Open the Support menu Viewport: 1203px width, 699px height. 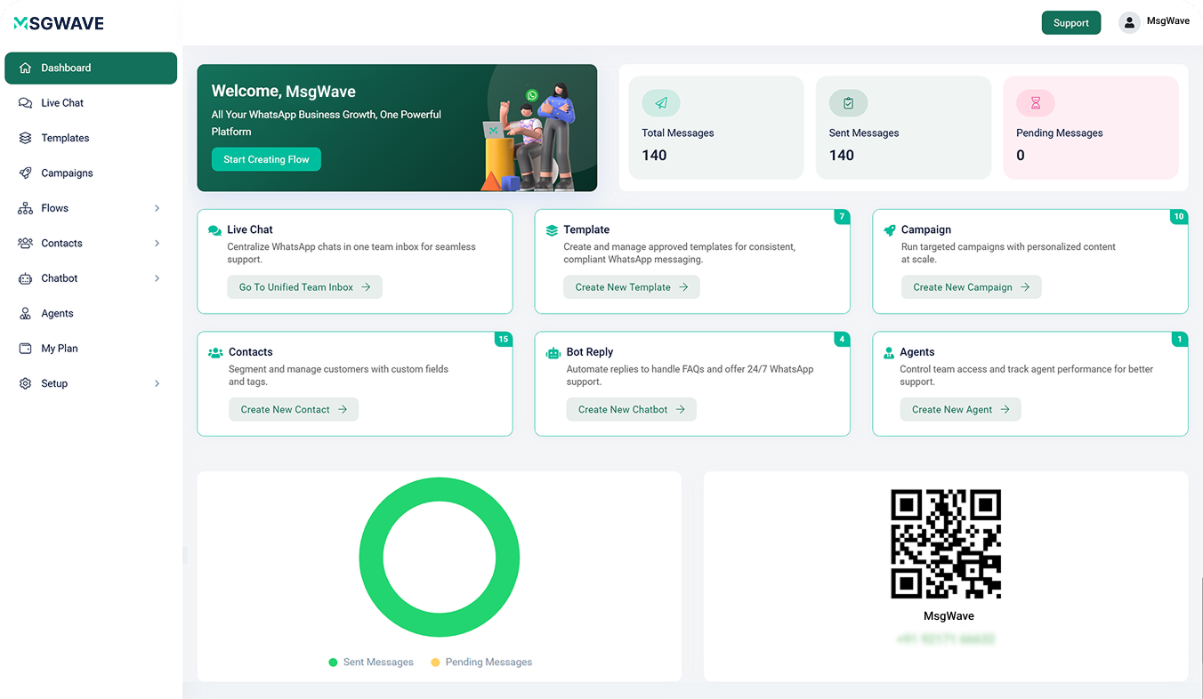[x=1070, y=22]
